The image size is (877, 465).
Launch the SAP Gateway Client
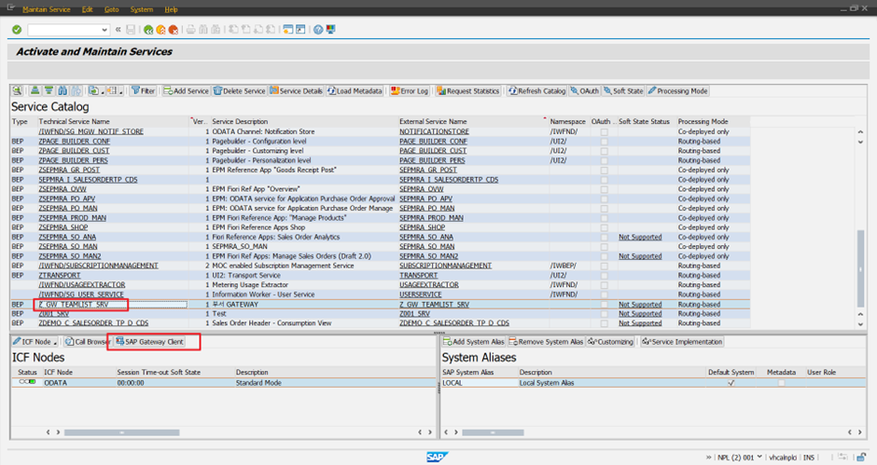150,341
